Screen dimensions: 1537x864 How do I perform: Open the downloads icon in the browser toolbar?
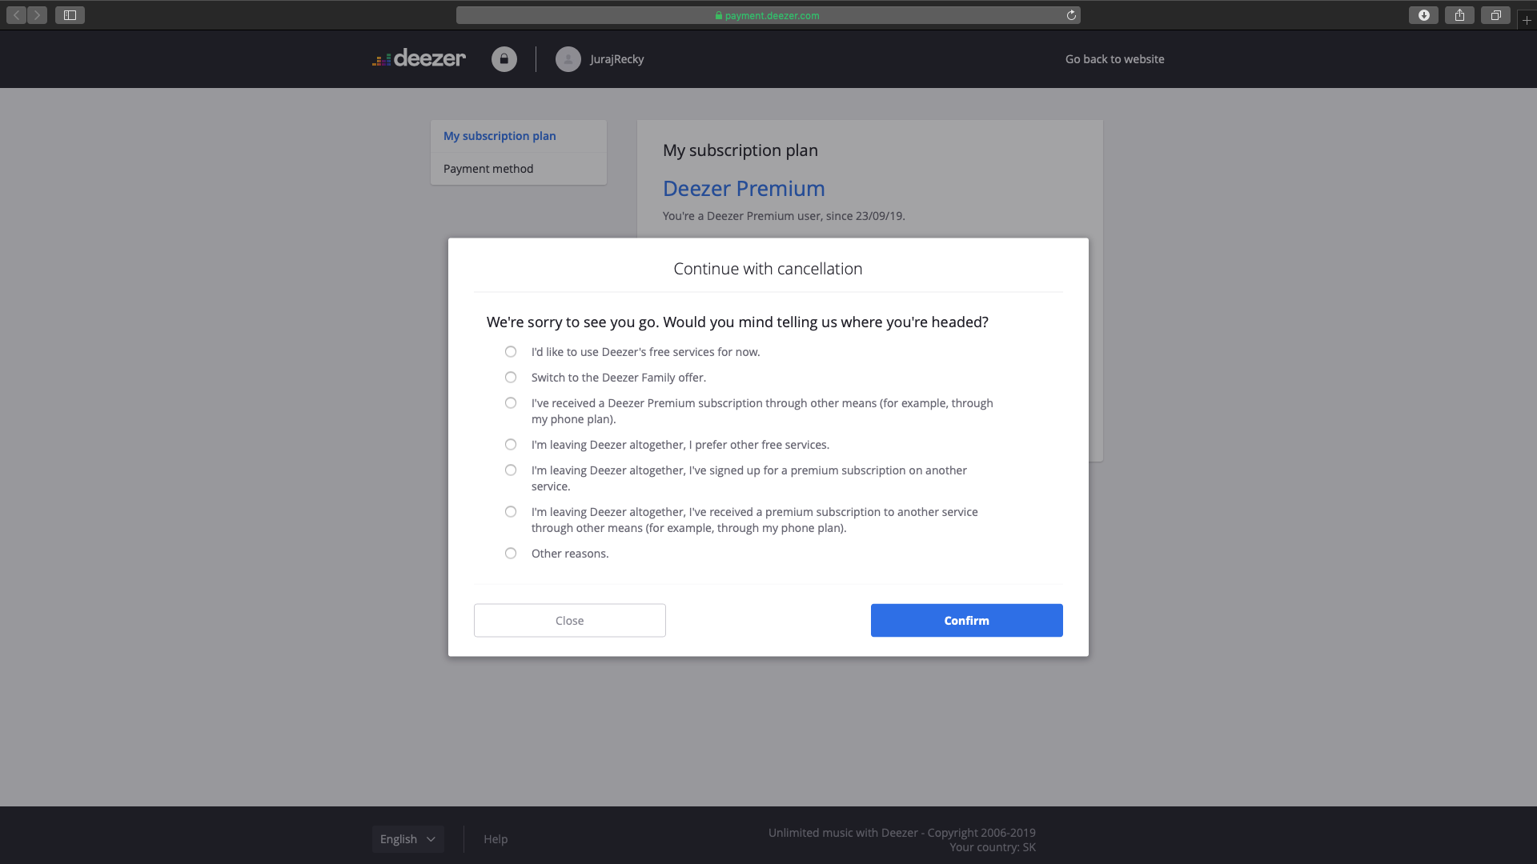tap(1423, 15)
